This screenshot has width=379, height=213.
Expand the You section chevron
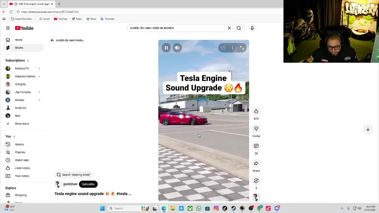coord(14,136)
